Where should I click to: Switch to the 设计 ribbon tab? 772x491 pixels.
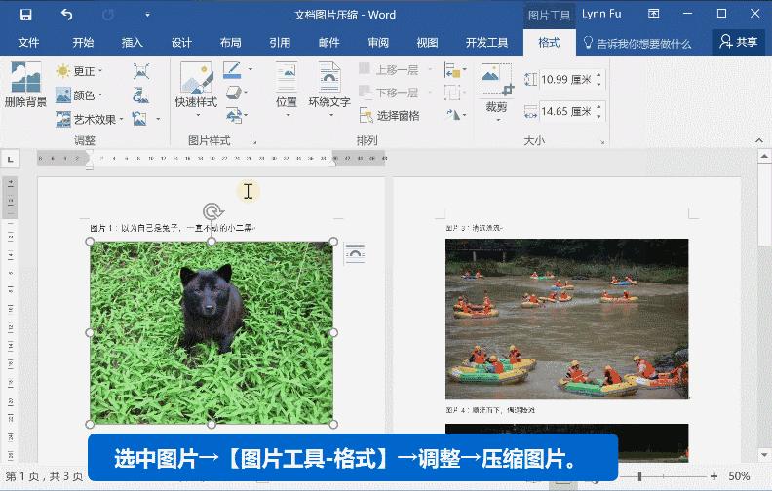[x=181, y=43]
